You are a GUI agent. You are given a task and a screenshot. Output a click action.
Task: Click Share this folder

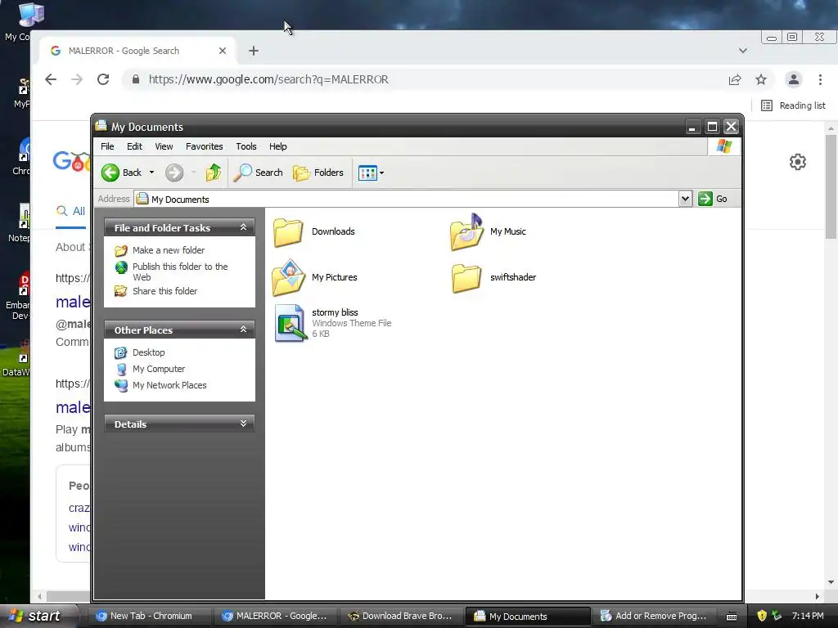pos(164,291)
